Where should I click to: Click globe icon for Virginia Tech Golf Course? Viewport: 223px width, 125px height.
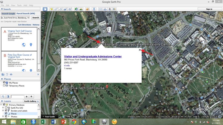pyautogui.click(x=24, y=45)
